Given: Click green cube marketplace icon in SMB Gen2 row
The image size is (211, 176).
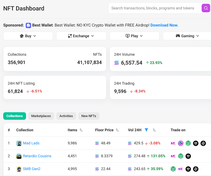Looking at the screenshot, I should pos(173,169).
